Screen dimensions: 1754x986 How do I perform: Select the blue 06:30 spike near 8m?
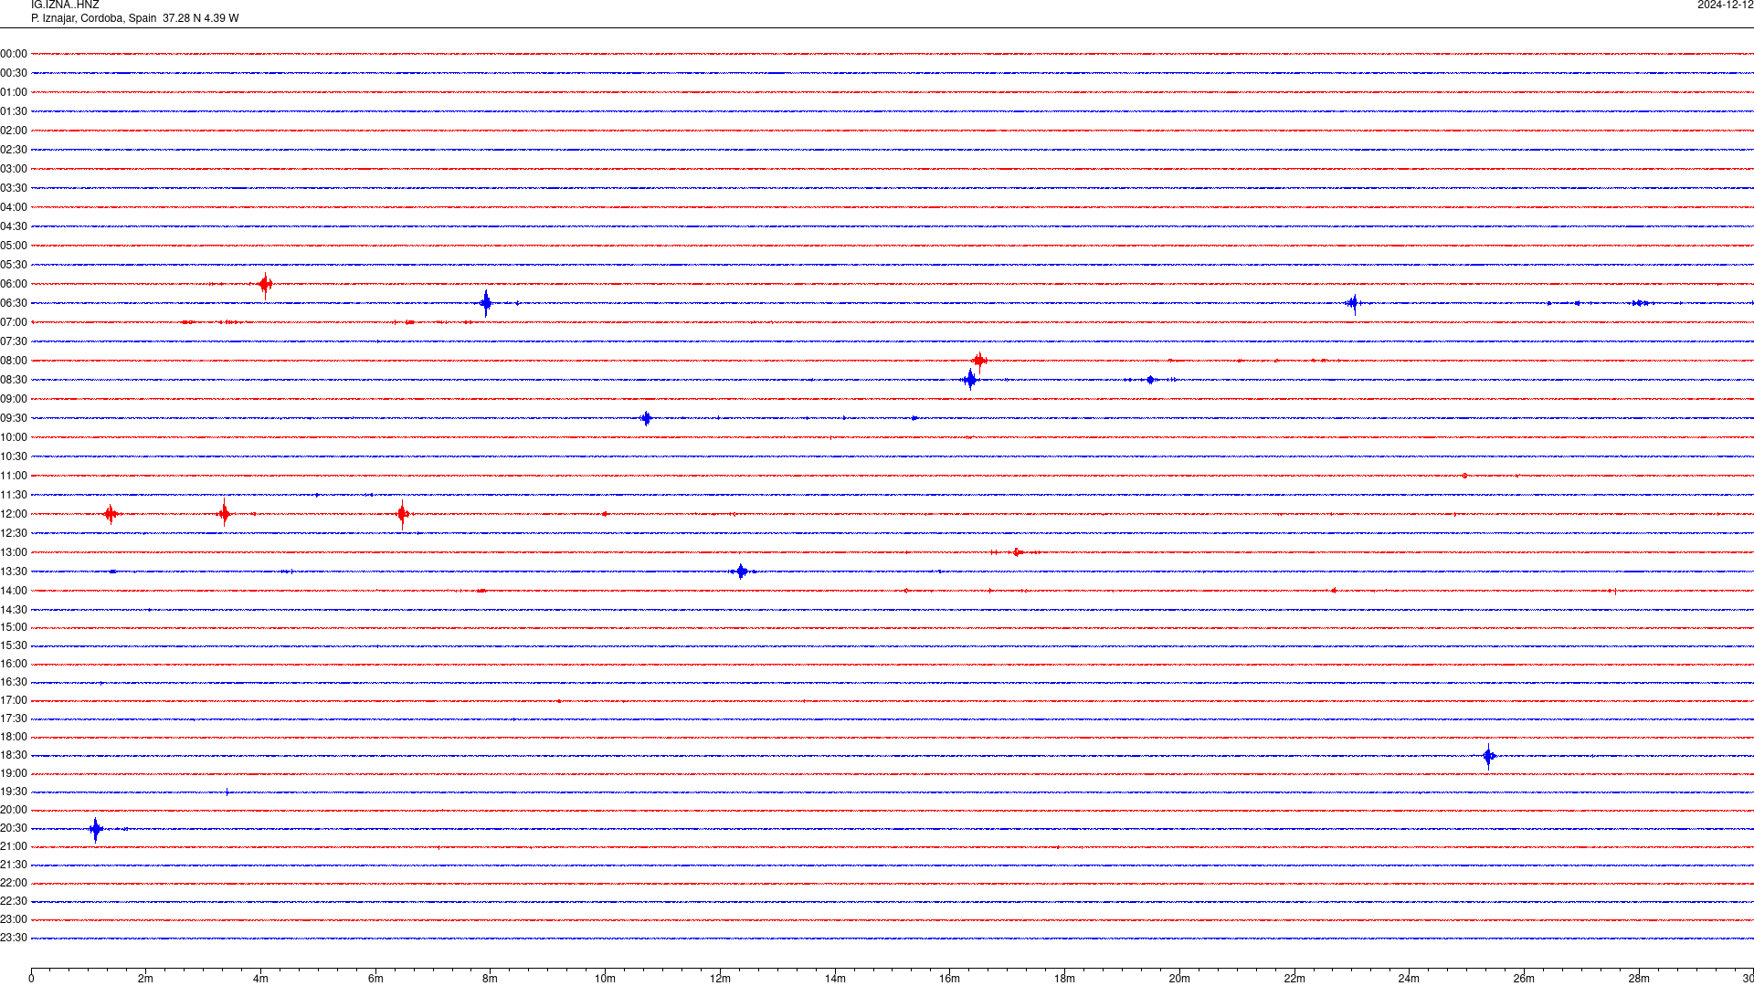(x=486, y=303)
